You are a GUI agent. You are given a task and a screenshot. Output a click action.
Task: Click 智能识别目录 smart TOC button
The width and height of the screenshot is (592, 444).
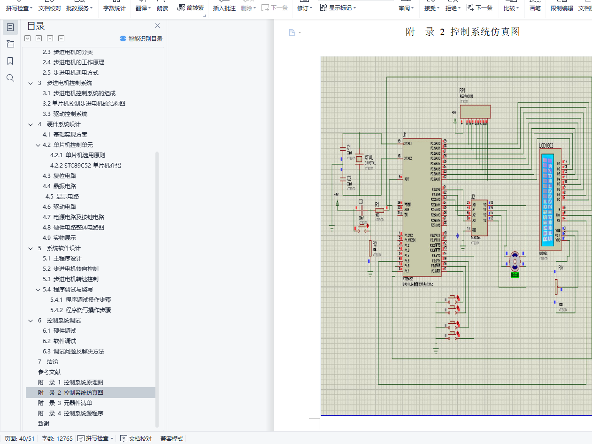[x=141, y=38]
